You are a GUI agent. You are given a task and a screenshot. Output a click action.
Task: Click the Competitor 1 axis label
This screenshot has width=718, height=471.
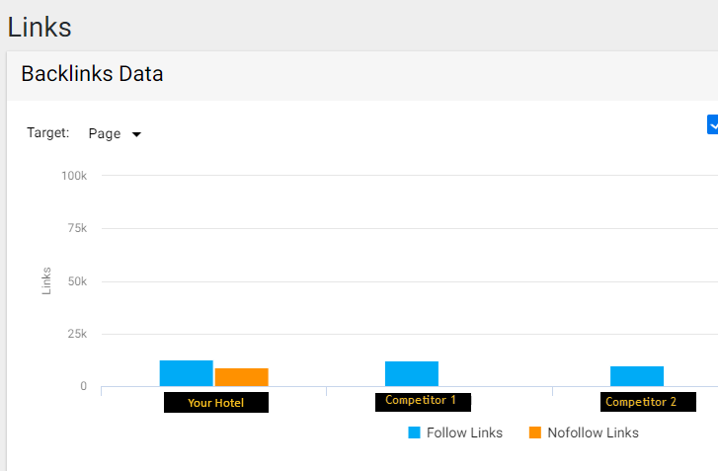423,402
